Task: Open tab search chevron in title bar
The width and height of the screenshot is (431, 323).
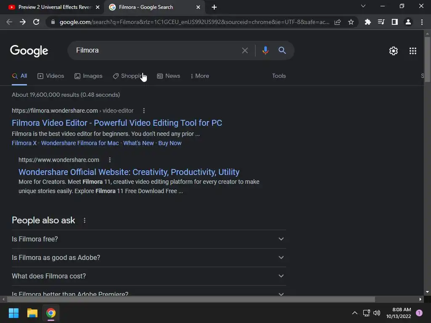Action: 363,6
